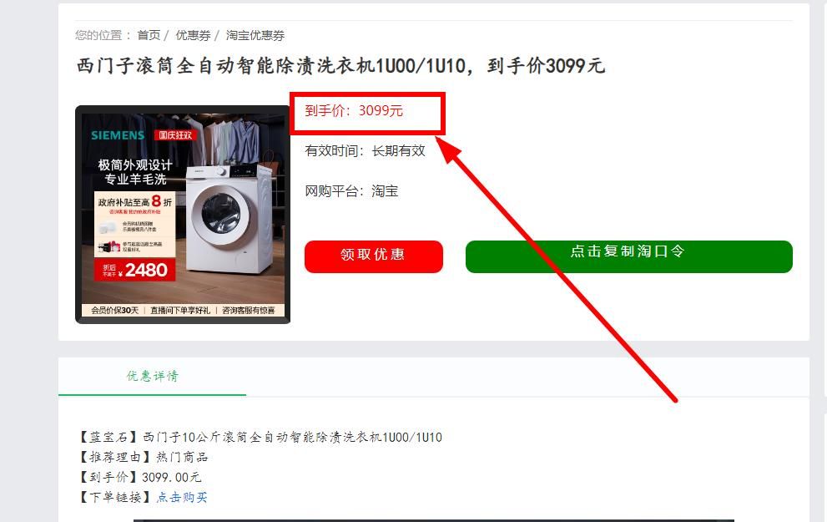The height and width of the screenshot is (522, 827).
Task: Click the 政府补贴至高8折 banner in image
Action: [135, 201]
